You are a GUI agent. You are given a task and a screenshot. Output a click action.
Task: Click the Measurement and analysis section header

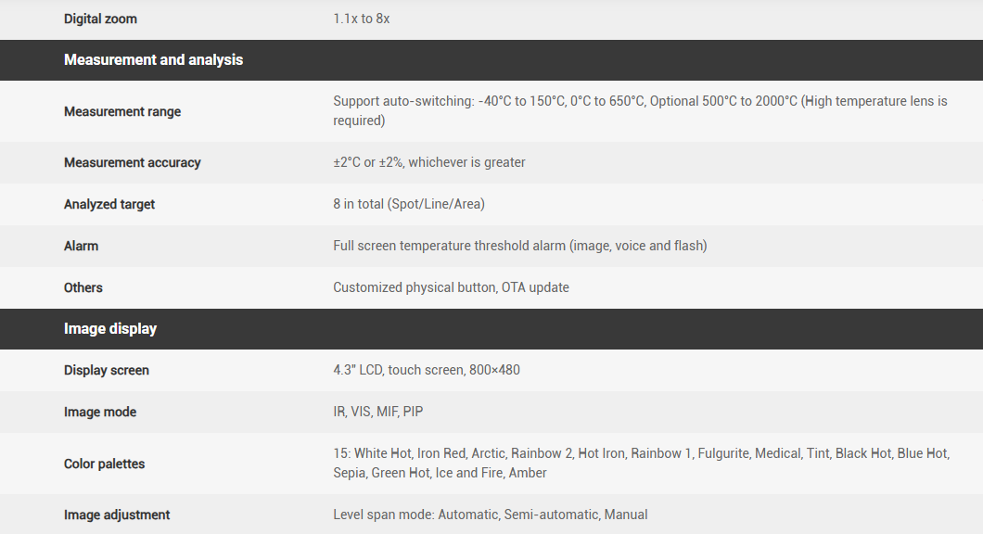[153, 60]
